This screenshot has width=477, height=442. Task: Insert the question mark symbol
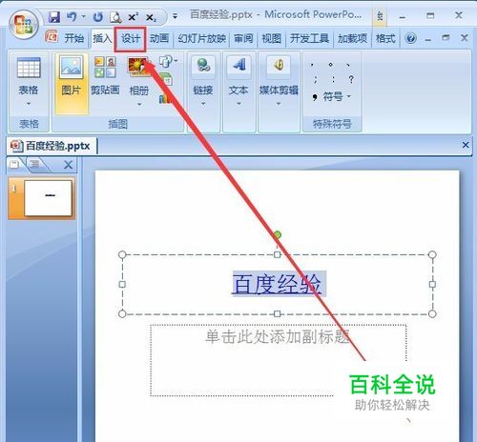coord(351,79)
